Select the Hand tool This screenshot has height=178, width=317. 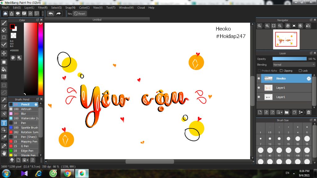[x=4, y=153]
